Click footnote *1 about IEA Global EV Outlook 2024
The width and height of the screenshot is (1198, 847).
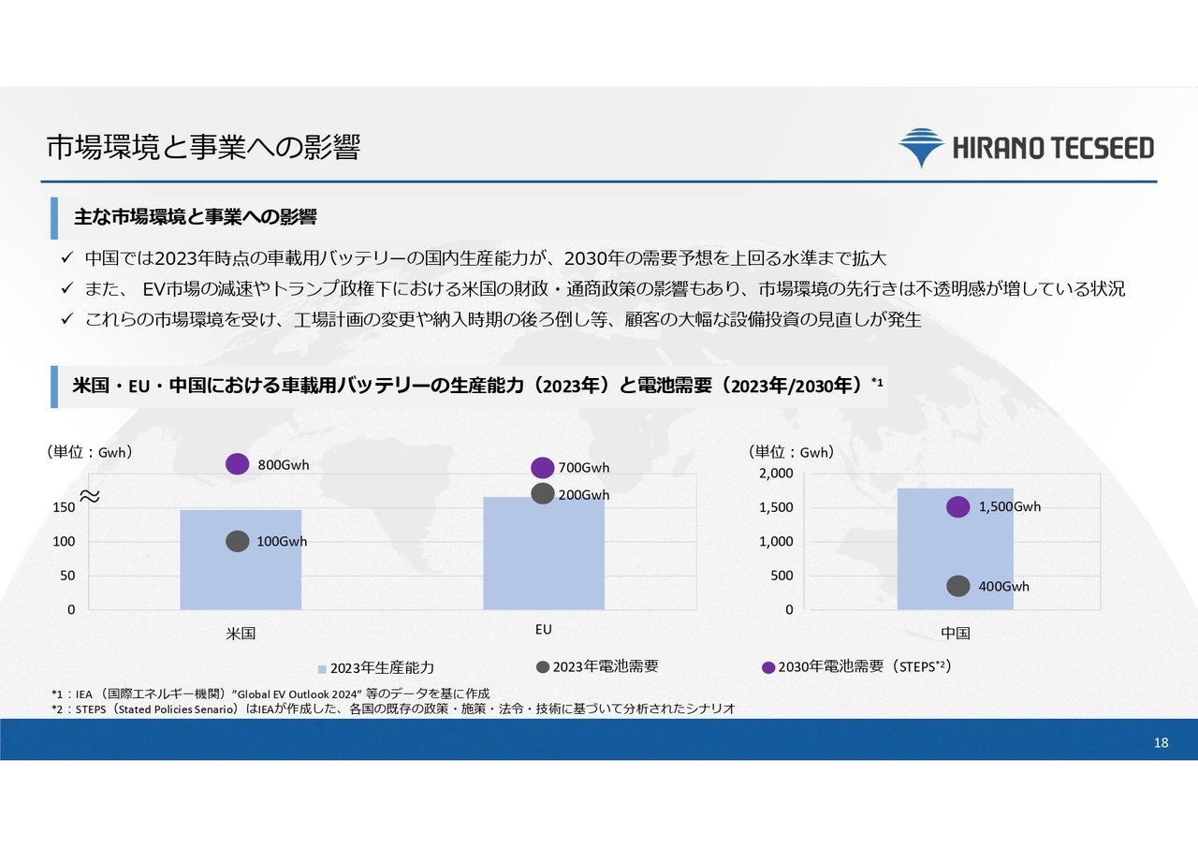tap(270, 694)
